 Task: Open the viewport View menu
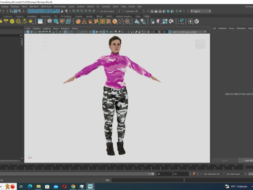(x=28, y=28)
